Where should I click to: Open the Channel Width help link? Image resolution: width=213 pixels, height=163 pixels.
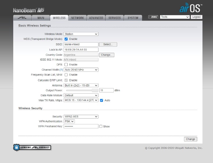tap(61, 70)
